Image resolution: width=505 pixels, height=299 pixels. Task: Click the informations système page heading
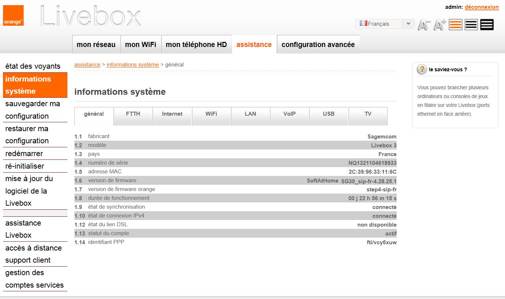[x=120, y=92]
